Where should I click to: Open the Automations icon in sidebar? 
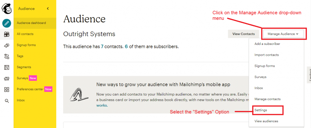click(x=7, y=57)
